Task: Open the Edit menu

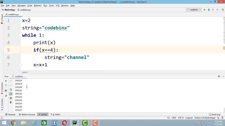Action: tap(8, 6)
